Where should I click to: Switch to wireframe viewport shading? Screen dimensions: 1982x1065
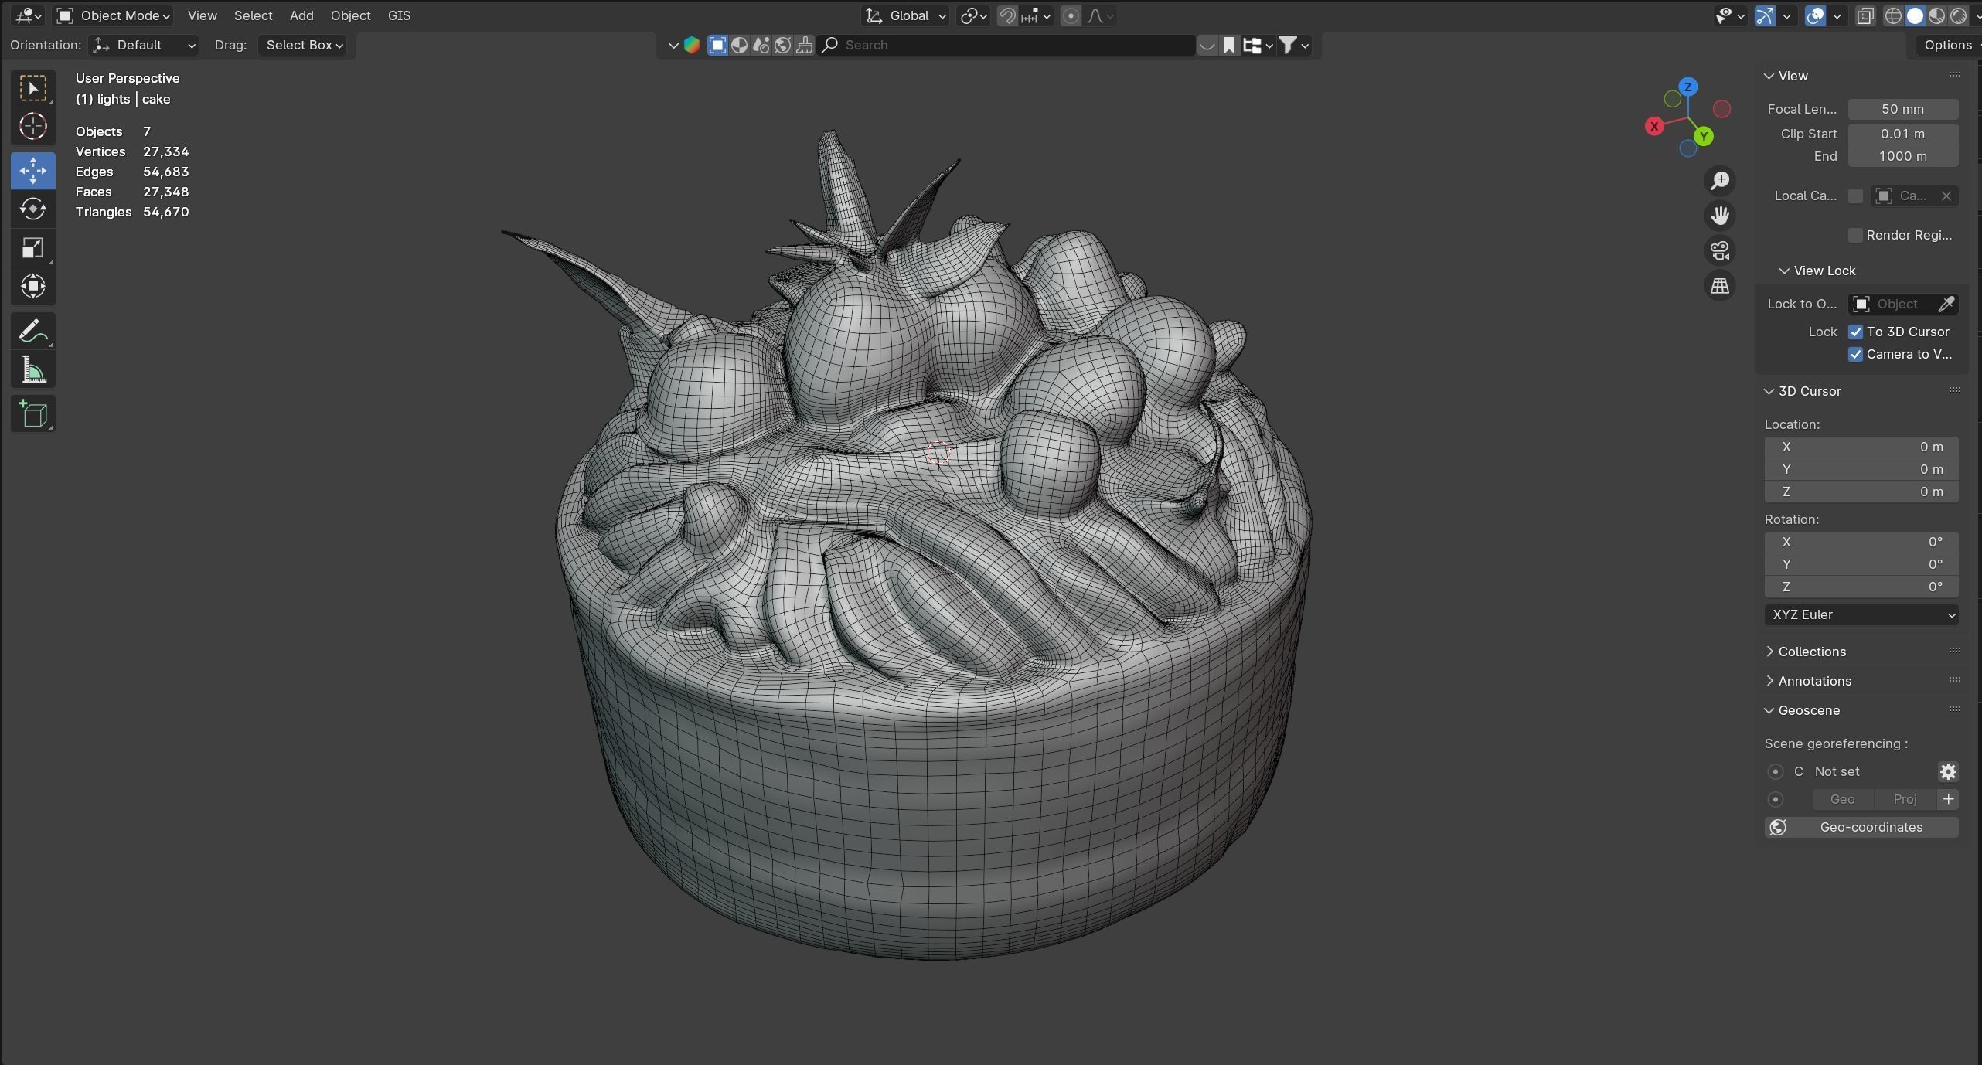(1893, 15)
